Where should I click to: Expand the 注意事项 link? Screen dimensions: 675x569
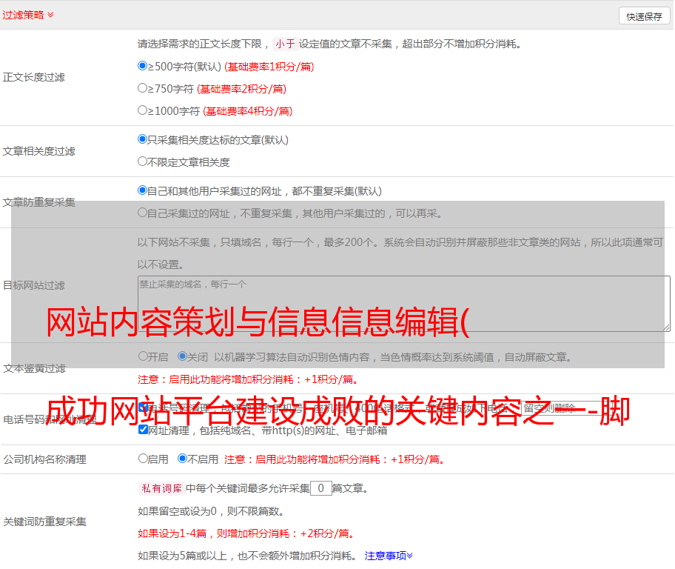click(389, 556)
